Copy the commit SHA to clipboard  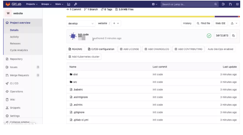point(234,36)
